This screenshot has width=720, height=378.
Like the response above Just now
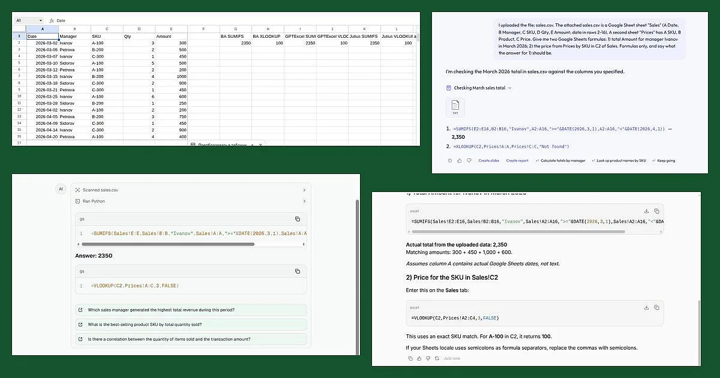[418, 358]
